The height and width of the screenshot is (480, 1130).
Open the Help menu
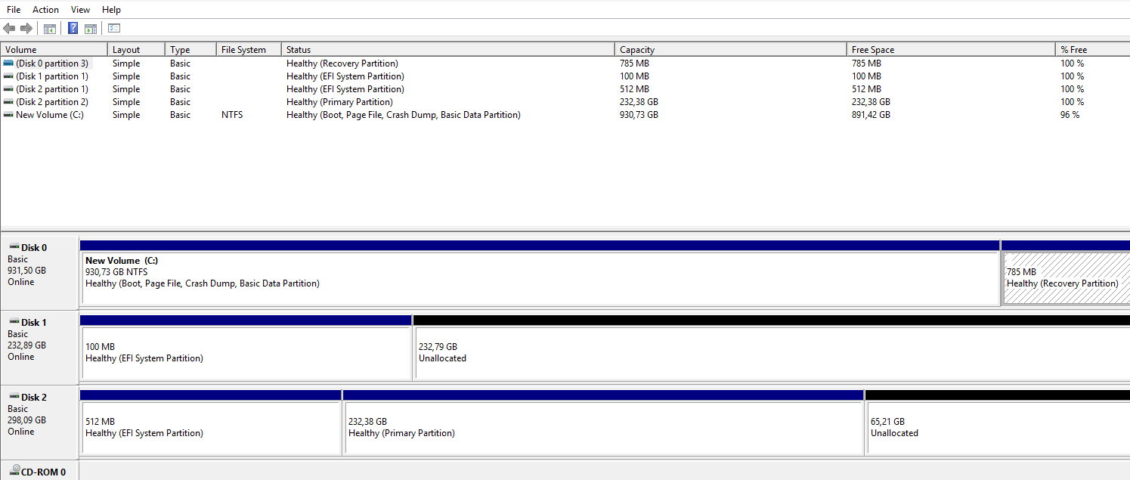[x=111, y=9]
